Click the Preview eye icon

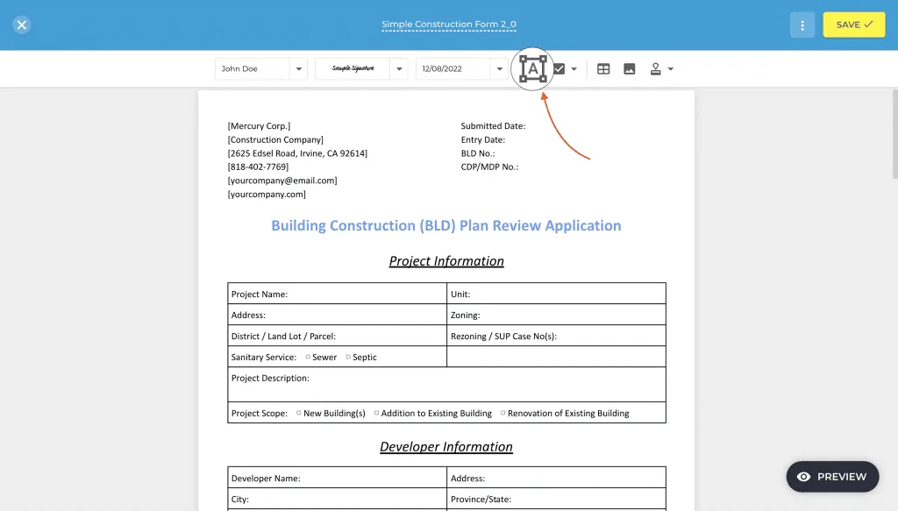(803, 477)
